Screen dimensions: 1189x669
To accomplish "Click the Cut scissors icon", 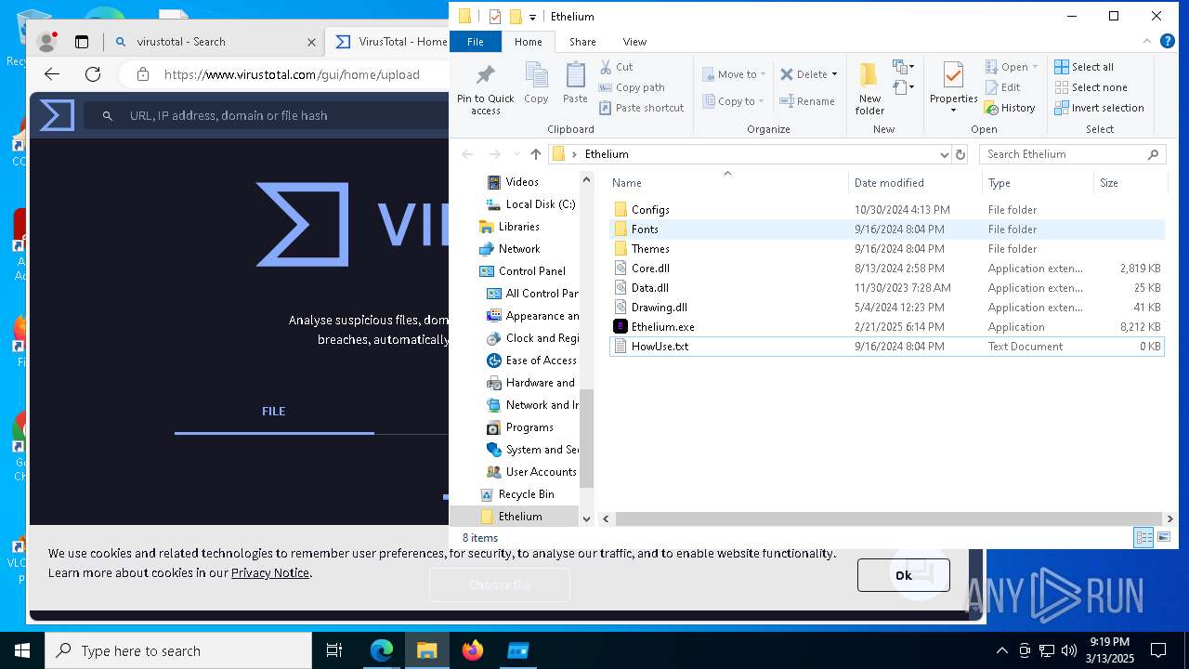I will coord(606,67).
